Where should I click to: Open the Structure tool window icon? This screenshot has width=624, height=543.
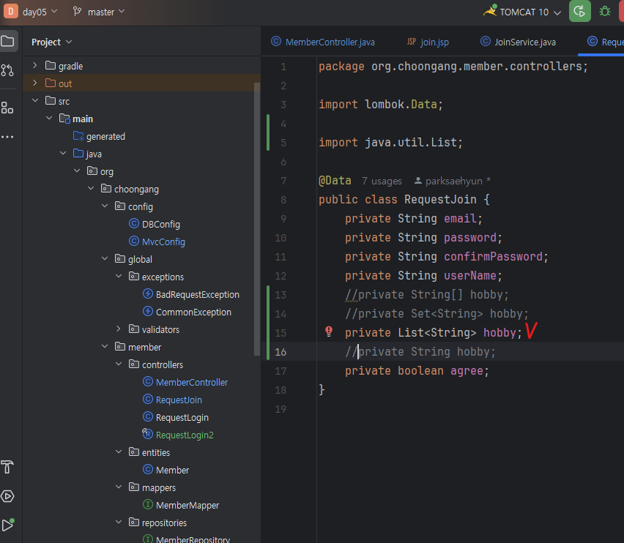(7, 108)
